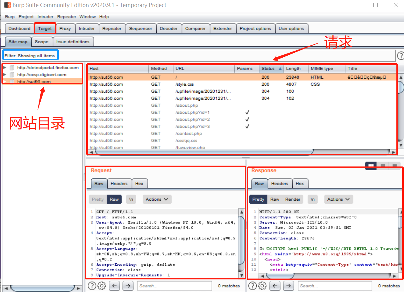Enable Pretty view in the Request panel
The height and width of the screenshot is (292, 404).
pos(98,199)
